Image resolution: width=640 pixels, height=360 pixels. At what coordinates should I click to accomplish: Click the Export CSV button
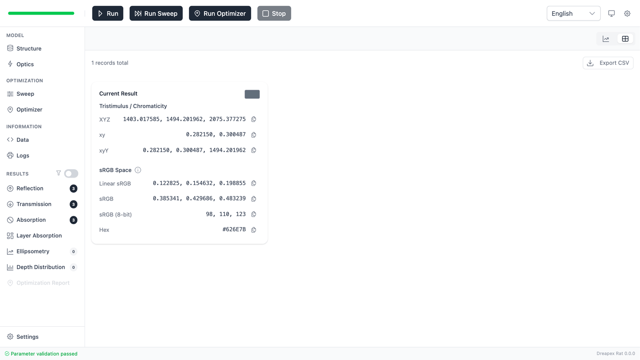click(608, 63)
